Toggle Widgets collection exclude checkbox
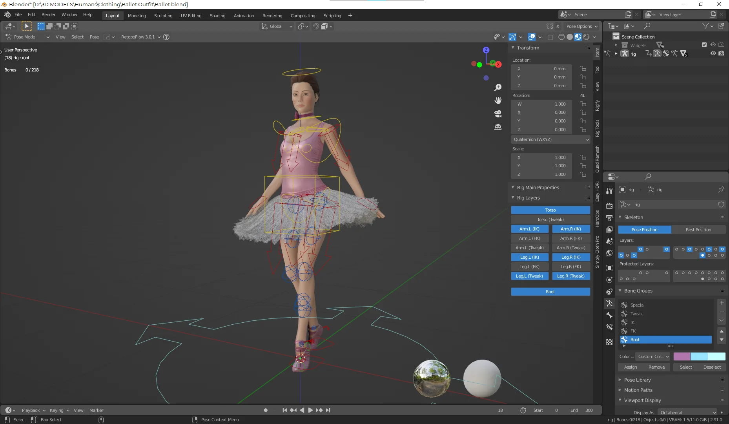The height and width of the screenshot is (424, 729). coord(704,45)
